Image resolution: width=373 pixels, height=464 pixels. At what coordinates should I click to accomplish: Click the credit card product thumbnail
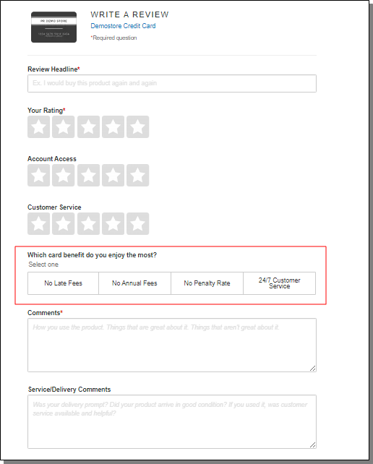coord(54,27)
